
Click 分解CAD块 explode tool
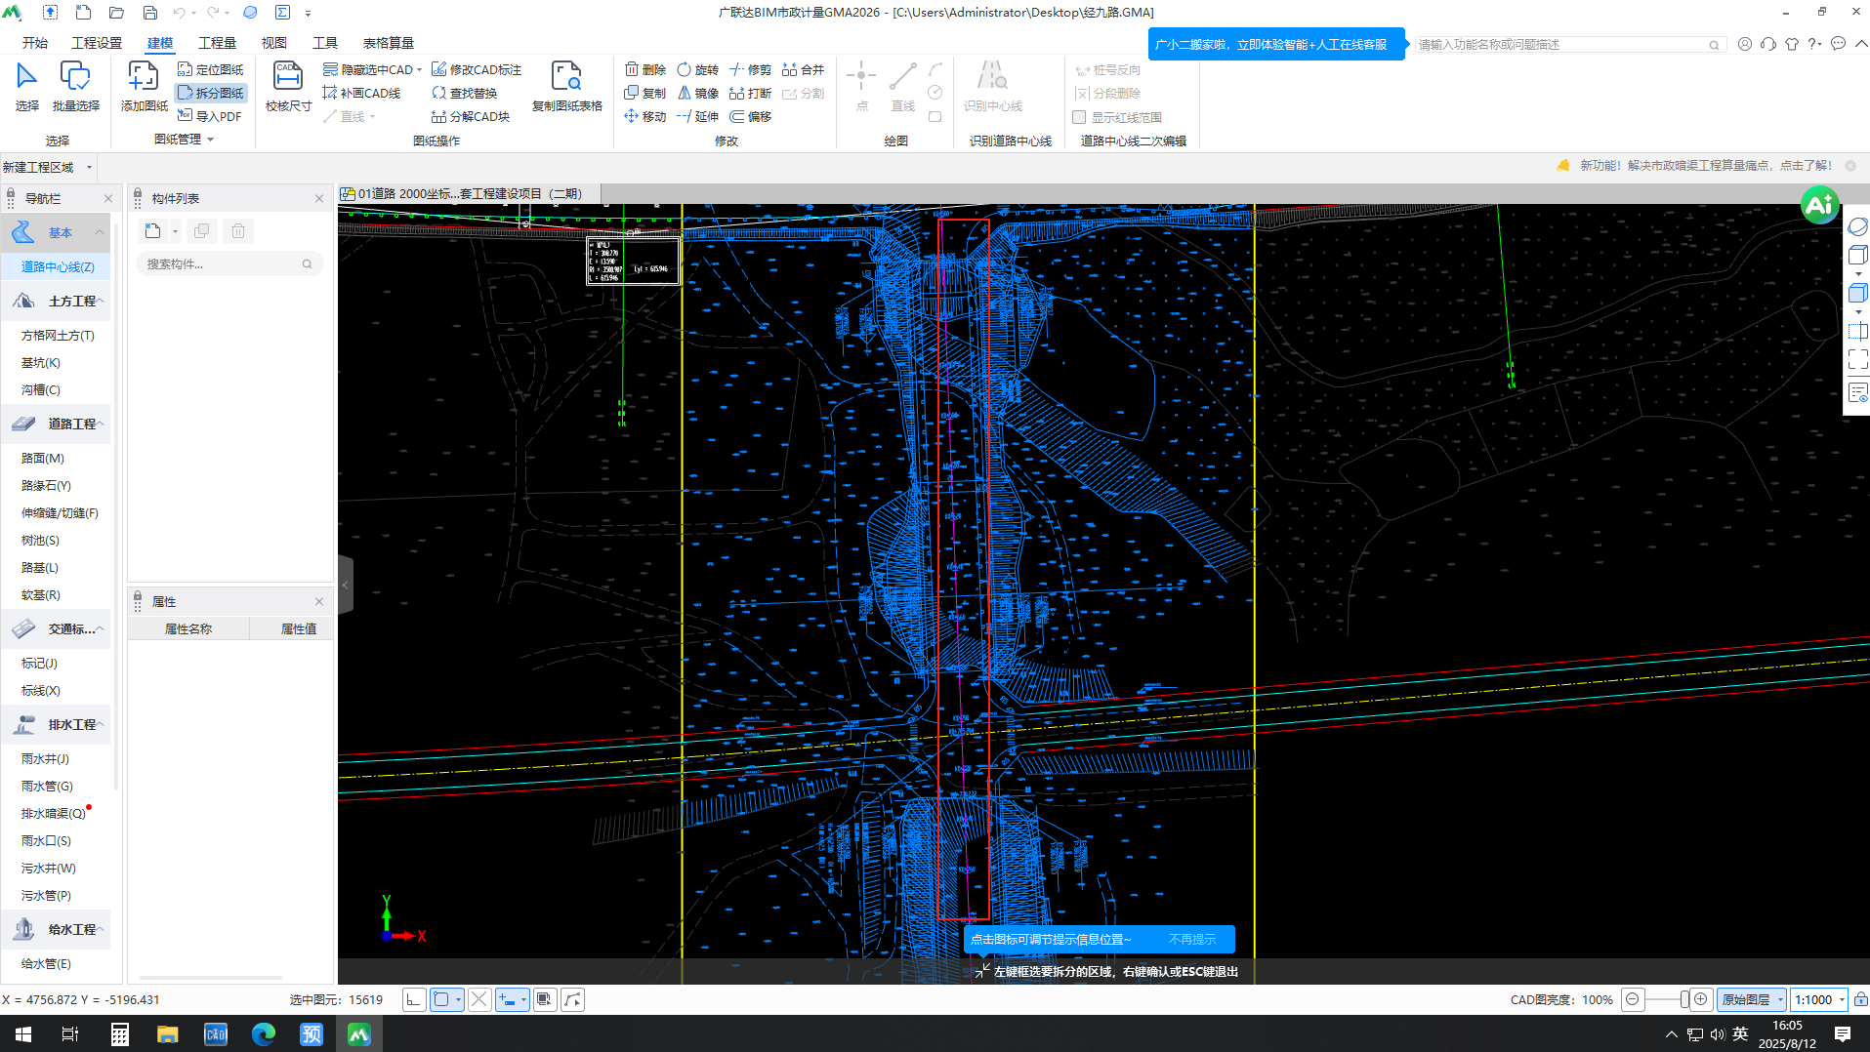471,116
